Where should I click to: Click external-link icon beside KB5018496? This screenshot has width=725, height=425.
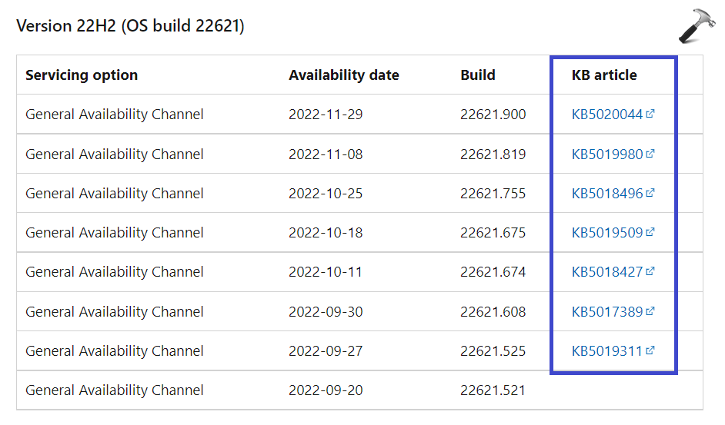point(650,193)
